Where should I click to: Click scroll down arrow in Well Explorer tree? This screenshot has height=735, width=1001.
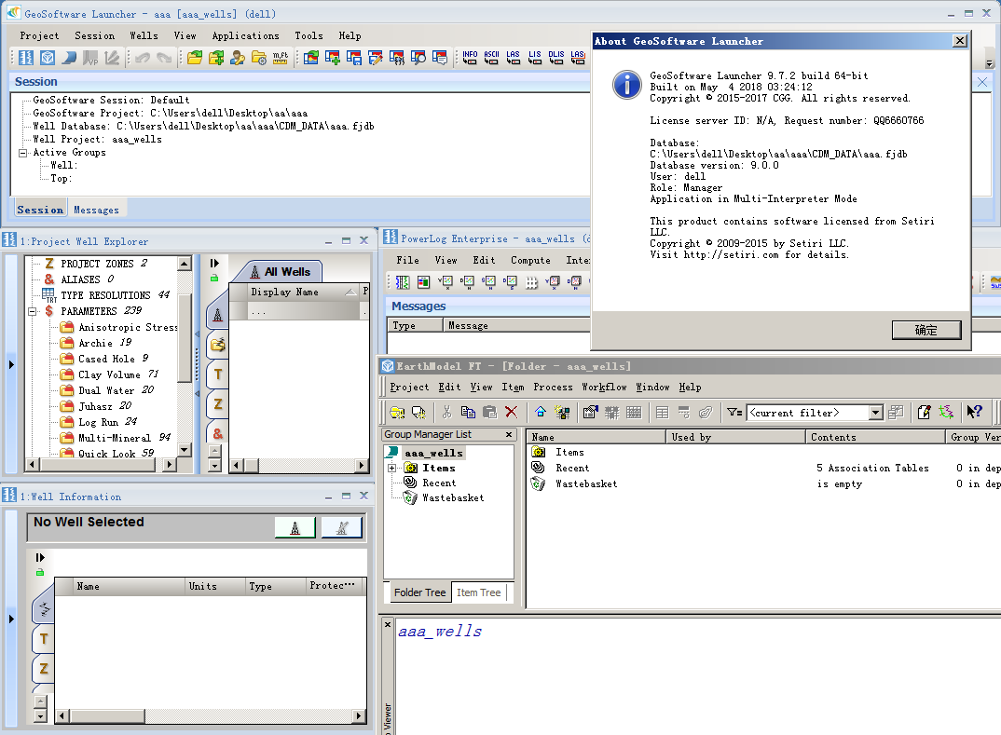pos(185,450)
